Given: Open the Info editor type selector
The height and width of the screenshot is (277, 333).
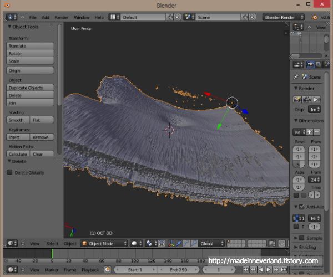Looking at the screenshot, I should tap(12, 17).
